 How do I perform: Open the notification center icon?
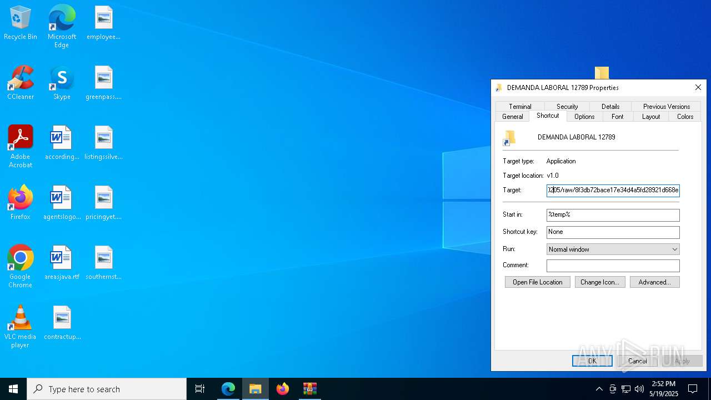pos(693,389)
